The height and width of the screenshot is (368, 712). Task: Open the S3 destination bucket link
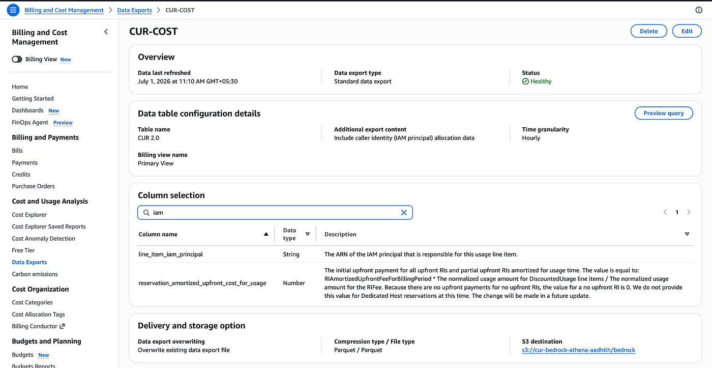tap(578, 350)
